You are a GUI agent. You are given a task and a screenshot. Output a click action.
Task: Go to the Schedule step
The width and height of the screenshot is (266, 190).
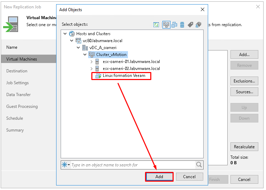pos(15,118)
